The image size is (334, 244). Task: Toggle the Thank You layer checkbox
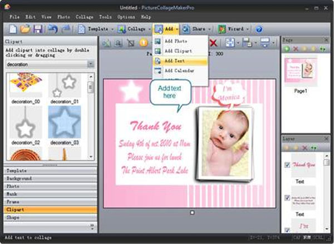[287, 165]
